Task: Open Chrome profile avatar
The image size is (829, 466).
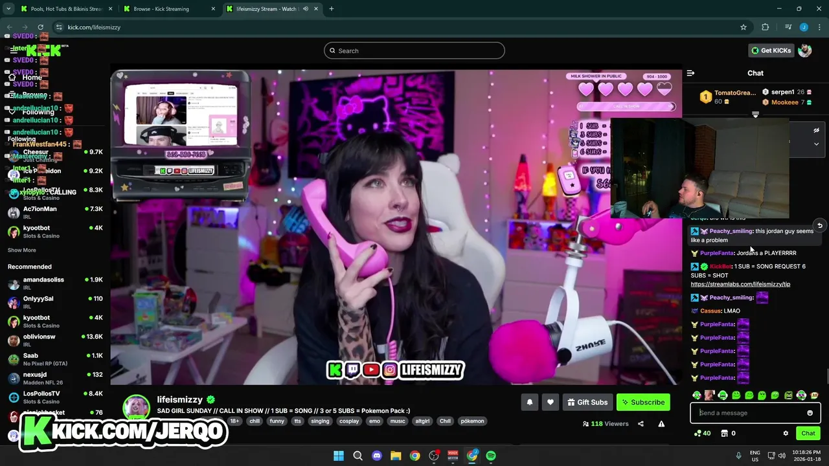Action: 804,27
